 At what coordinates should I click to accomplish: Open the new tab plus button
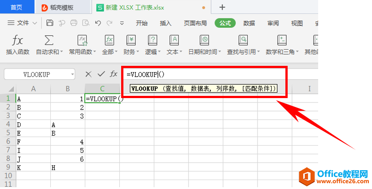(x=222, y=7)
